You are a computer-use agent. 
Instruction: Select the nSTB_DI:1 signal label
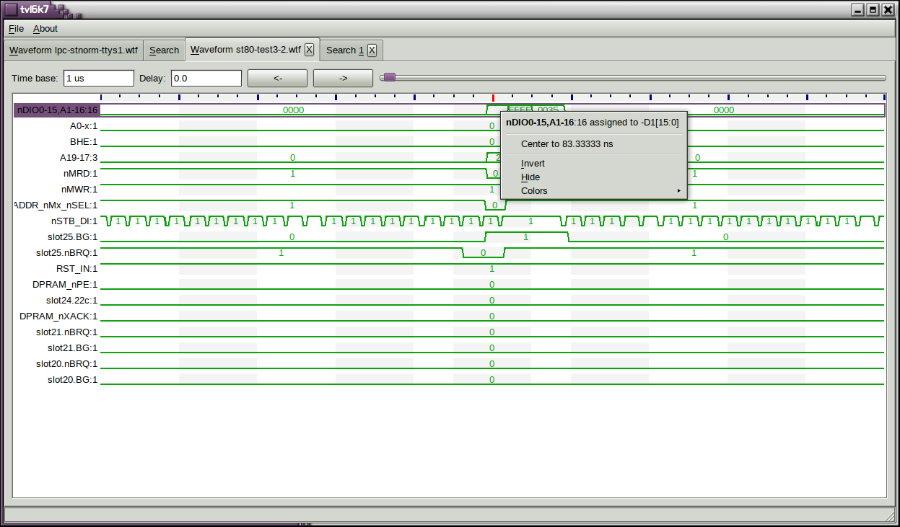point(74,221)
